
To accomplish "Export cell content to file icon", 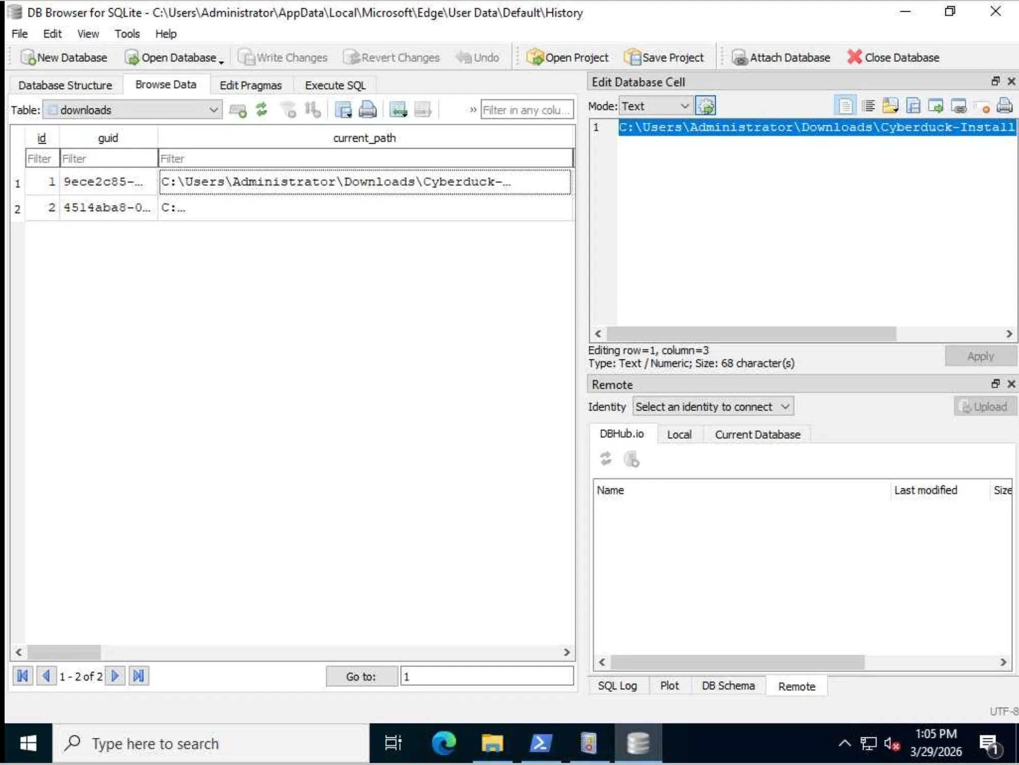I will [913, 106].
